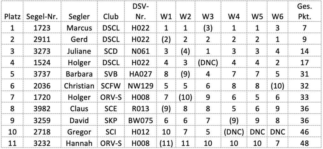Click the (DNC) cell in Holger's W3
The height and width of the screenshot is (149, 323).
(208, 62)
